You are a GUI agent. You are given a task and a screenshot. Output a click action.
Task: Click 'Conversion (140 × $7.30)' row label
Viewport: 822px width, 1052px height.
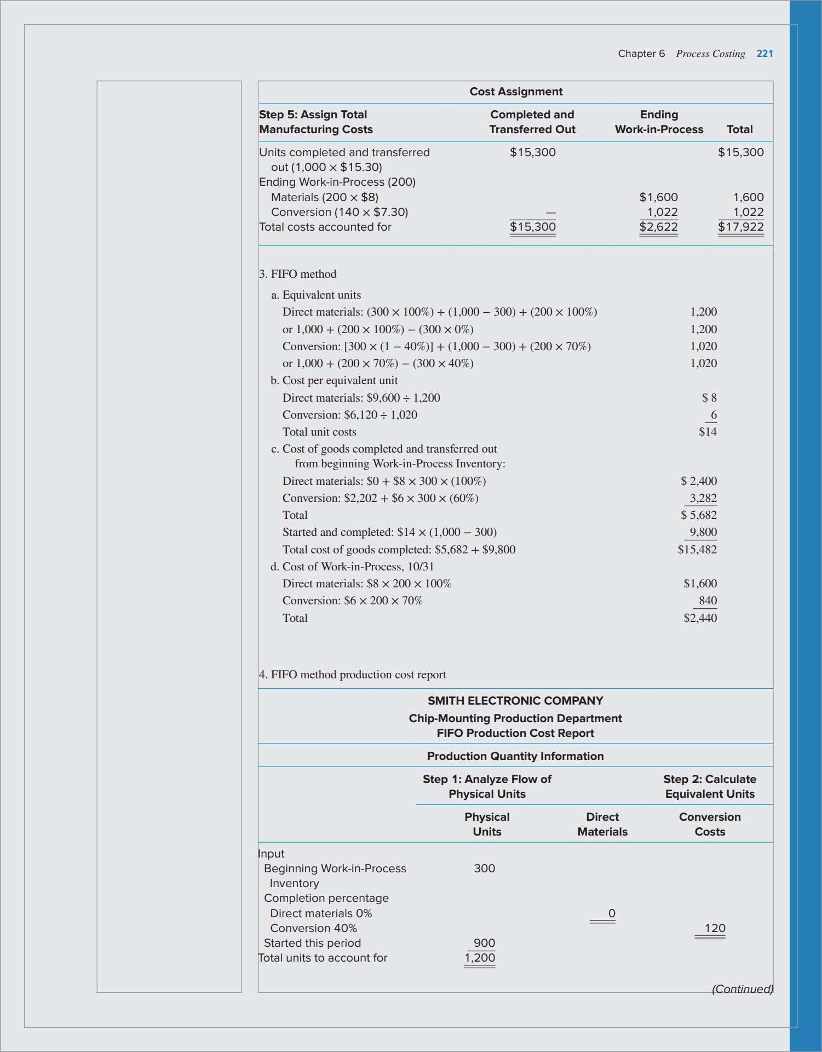(340, 212)
